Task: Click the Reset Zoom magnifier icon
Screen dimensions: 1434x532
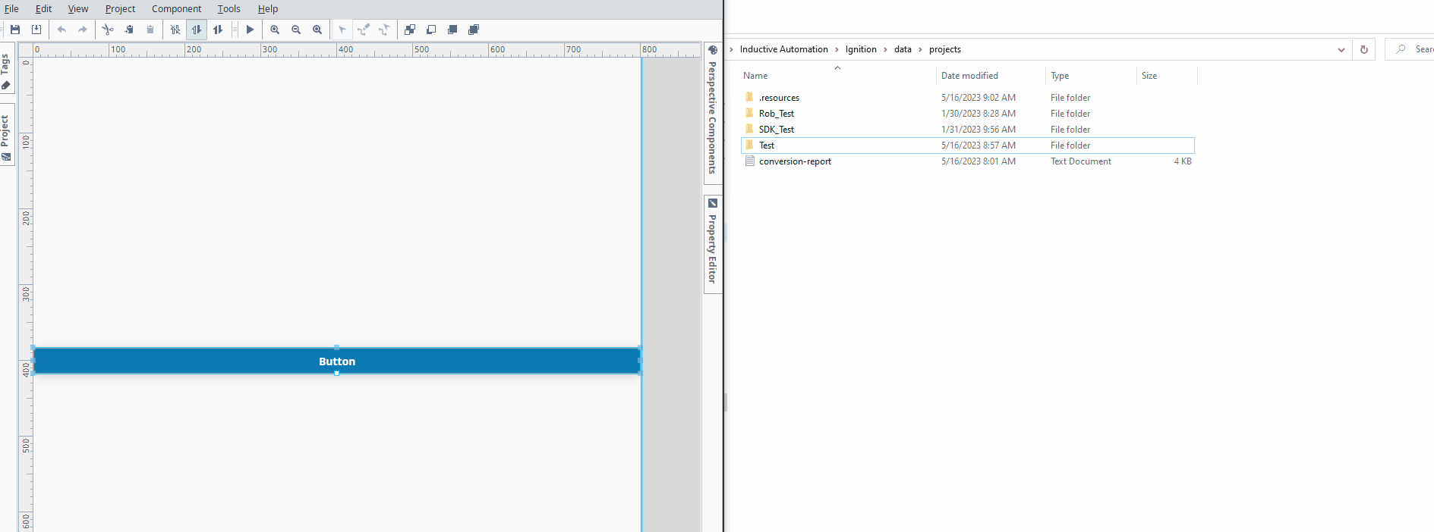Action: [317, 30]
